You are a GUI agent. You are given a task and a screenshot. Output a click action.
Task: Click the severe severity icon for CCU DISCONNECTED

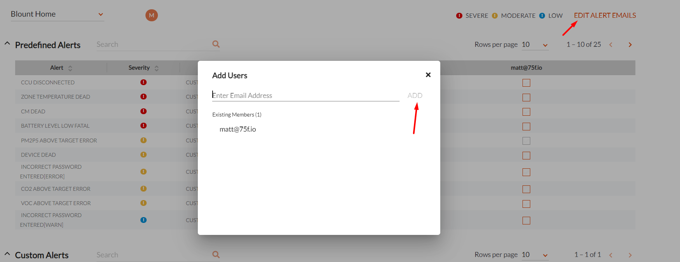(x=144, y=82)
